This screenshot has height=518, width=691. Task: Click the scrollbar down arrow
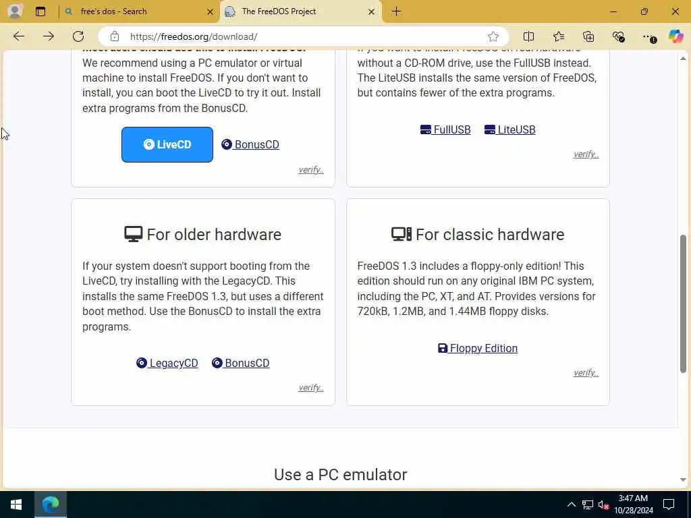pos(683,480)
